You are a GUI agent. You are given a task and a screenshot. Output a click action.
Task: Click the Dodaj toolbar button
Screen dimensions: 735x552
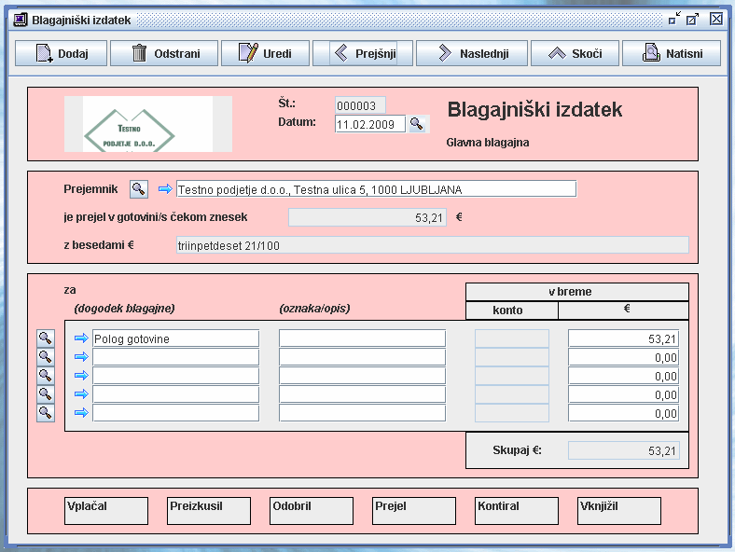(62, 53)
